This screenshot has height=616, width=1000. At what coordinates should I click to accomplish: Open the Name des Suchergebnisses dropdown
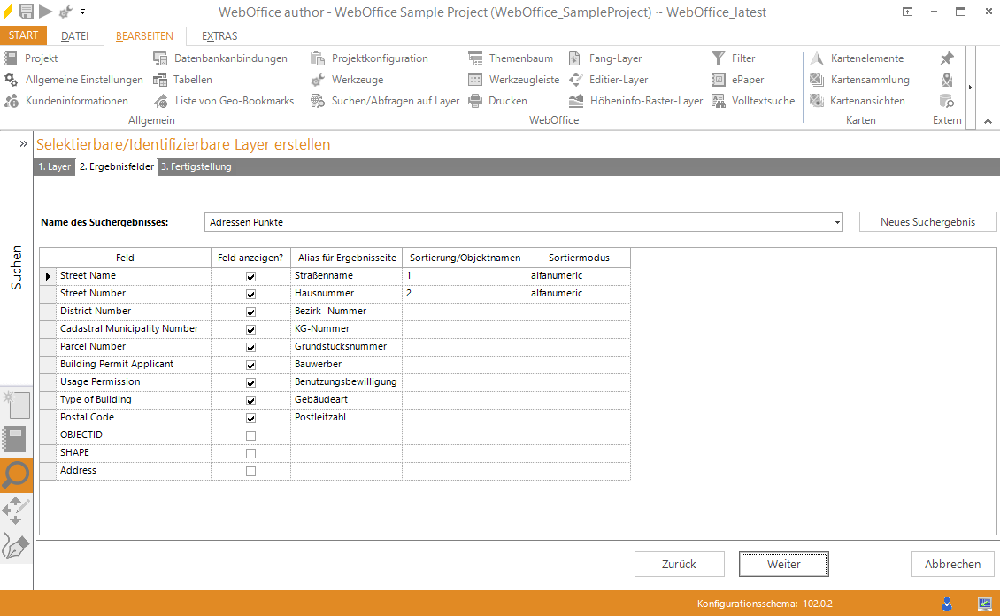837,222
